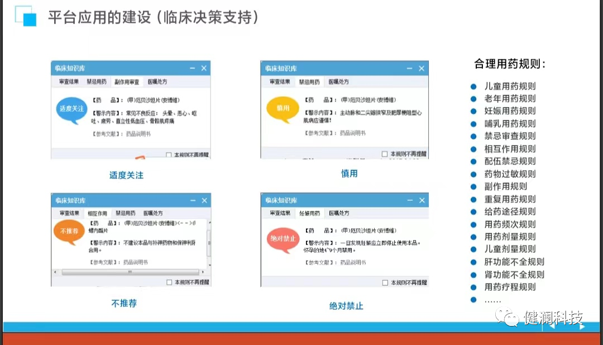Close the 适度关注 clinical knowledge dialog

click(204, 69)
